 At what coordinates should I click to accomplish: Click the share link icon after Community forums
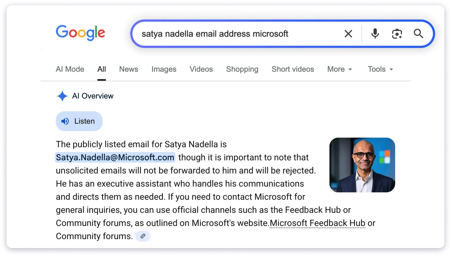pyautogui.click(x=143, y=236)
